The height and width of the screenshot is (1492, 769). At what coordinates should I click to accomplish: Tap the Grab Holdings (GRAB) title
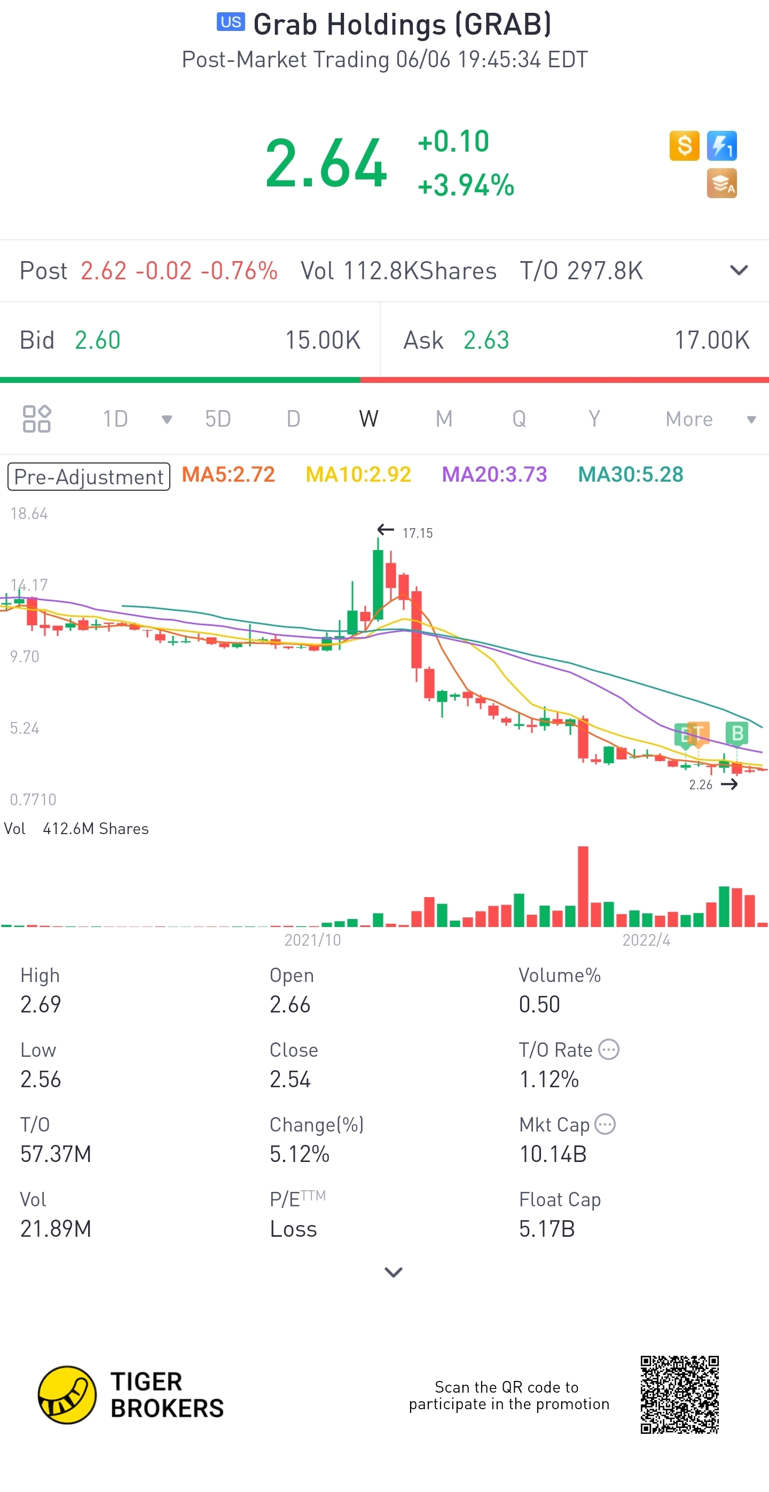[403, 25]
